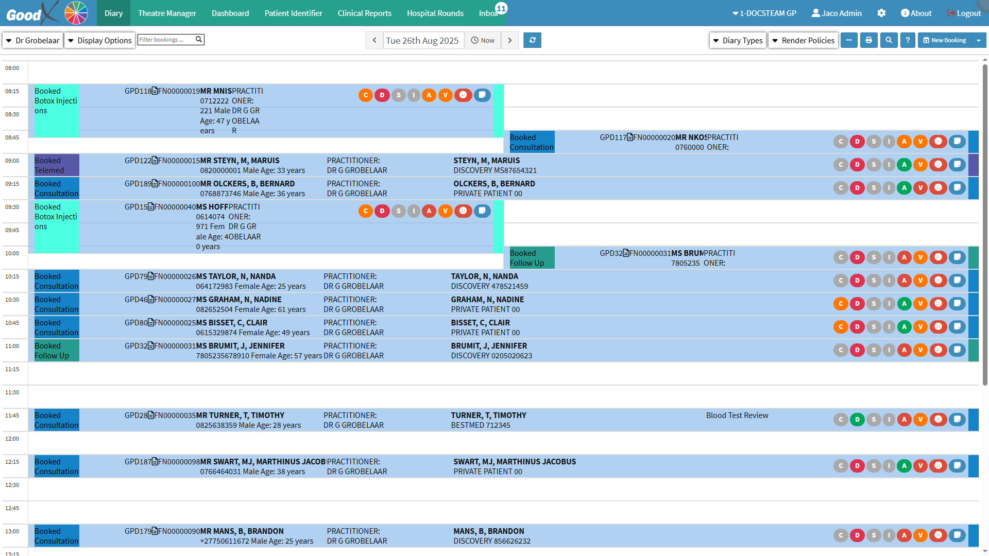This screenshot has width=989, height=556.
Task: Toggle A status for Olckers Bernard booking
Action: click(x=904, y=188)
